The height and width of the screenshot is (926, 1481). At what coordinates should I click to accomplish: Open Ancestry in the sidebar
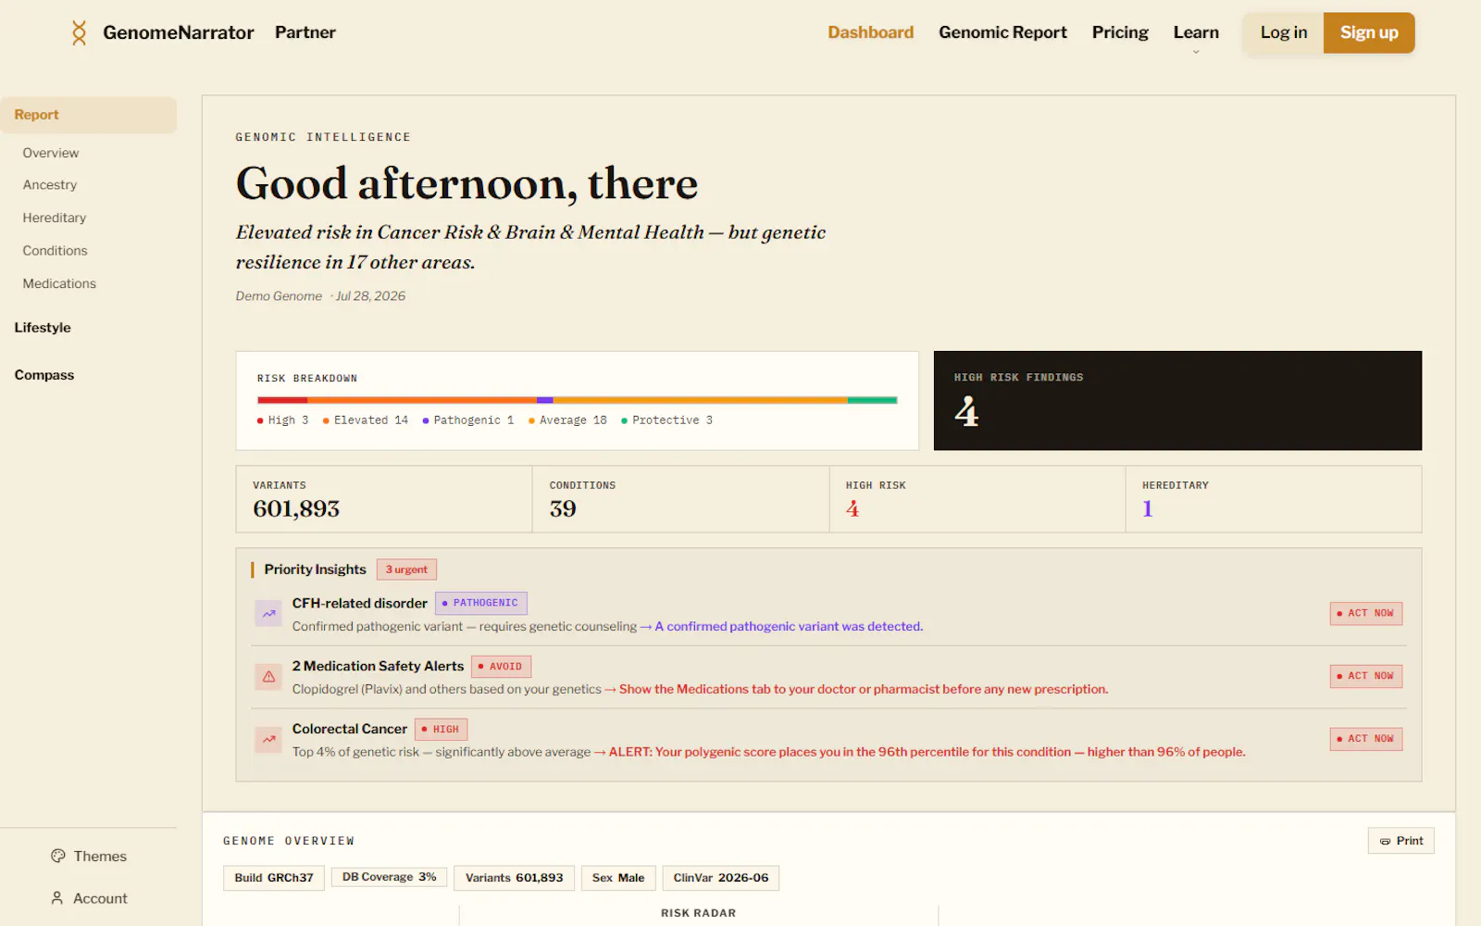coord(50,185)
